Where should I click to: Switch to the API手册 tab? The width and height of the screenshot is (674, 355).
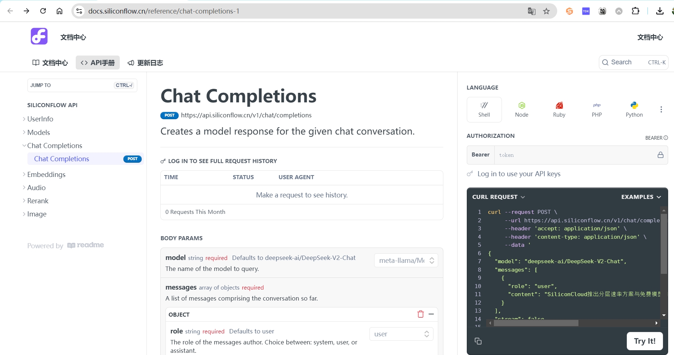coord(98,63)
